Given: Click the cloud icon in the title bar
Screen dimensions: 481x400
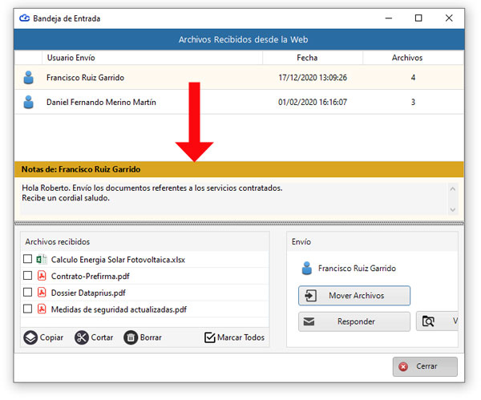Looking at the screenshot, I should [x=25, y=18].
